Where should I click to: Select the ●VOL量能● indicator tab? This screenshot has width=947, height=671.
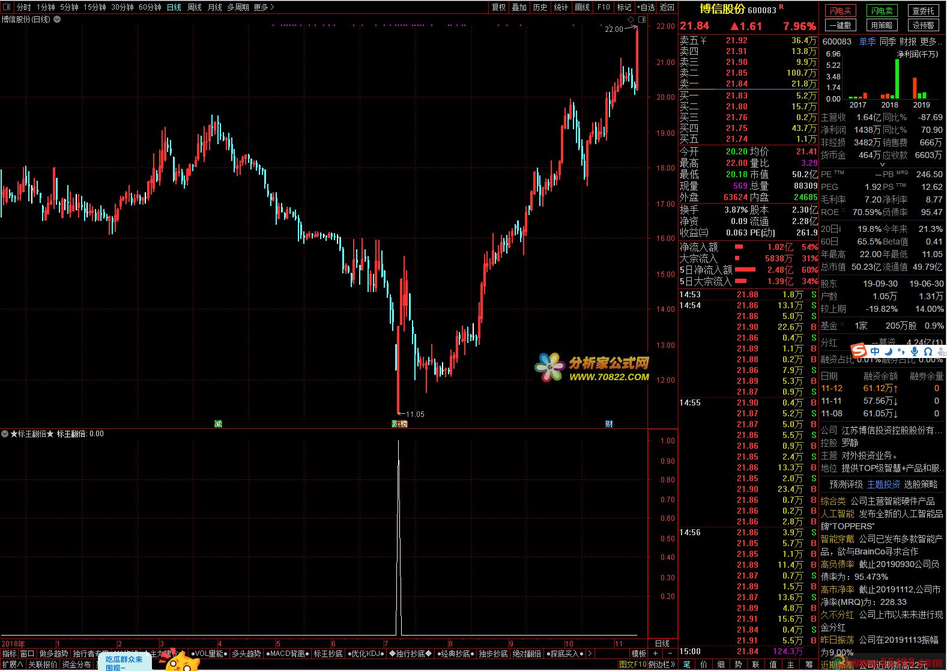click(210, 654)
